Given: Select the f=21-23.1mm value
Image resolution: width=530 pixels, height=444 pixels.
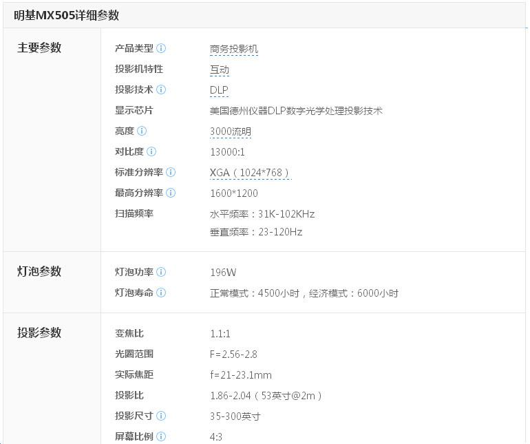Looking at the screenshot, I should 241,375.
